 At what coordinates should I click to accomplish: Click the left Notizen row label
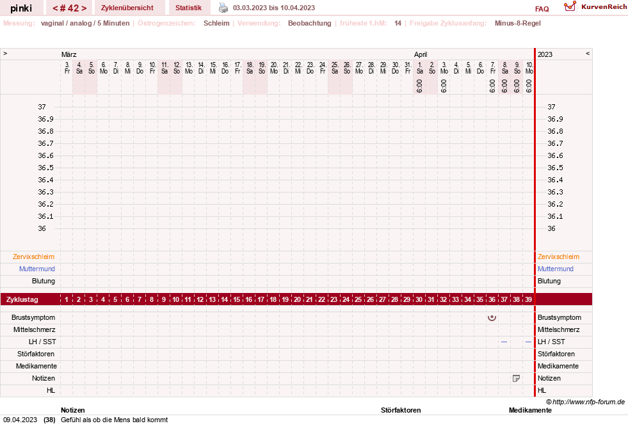pyautogui.click(x=44, y=378)
